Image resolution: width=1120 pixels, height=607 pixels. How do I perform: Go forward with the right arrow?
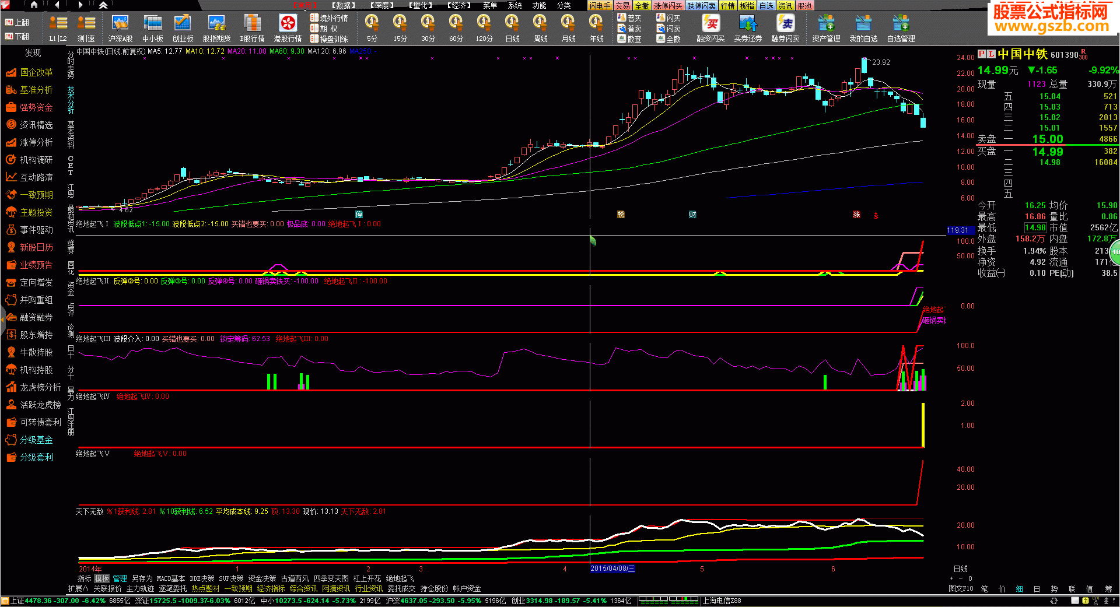80,5
